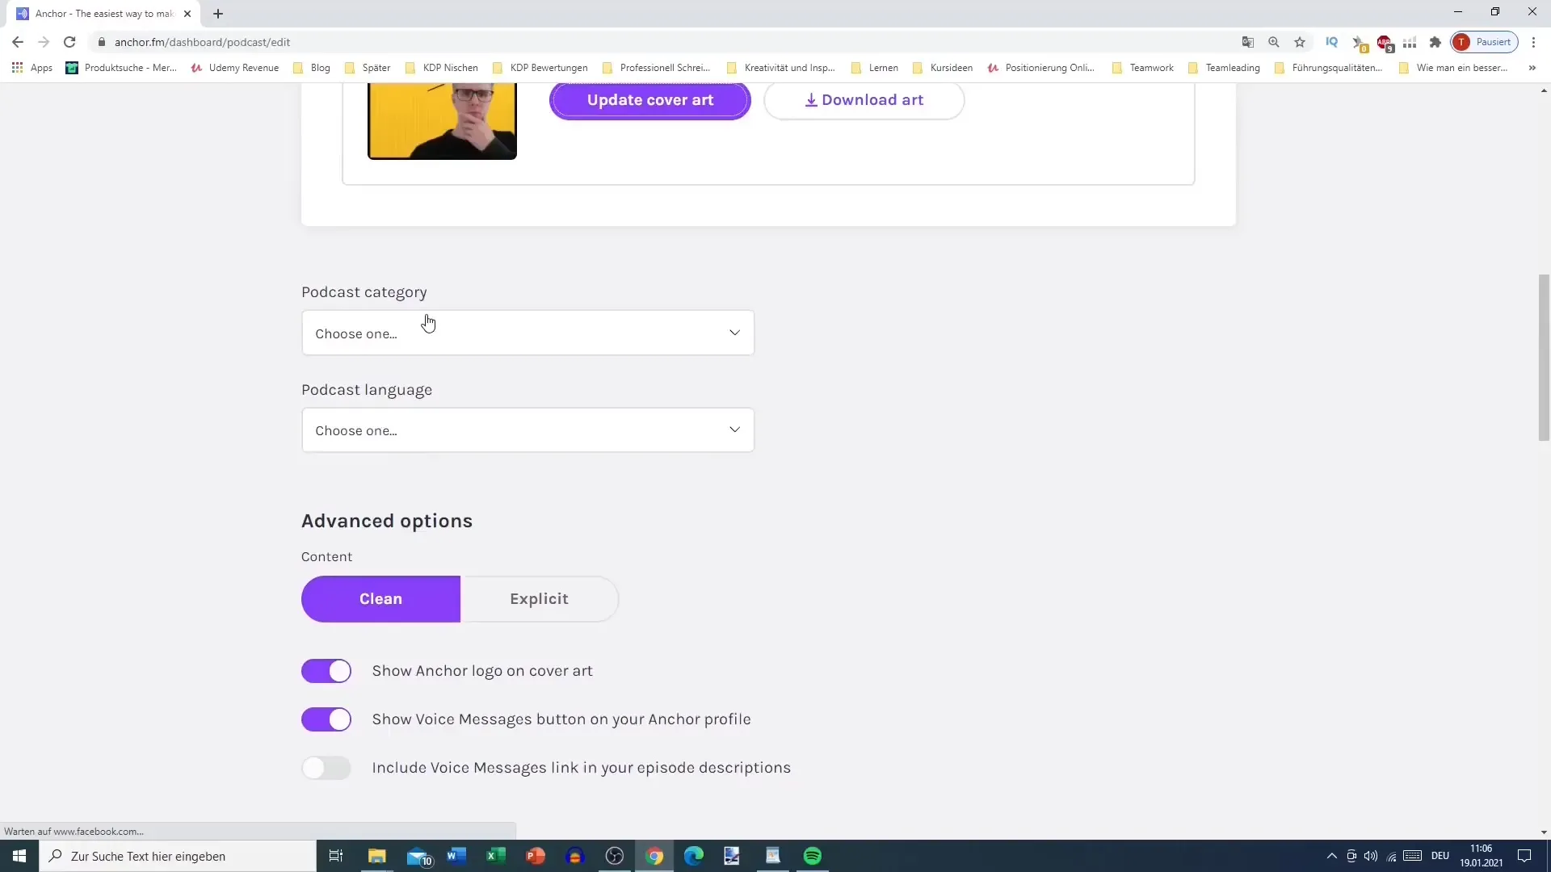This screenshot has width=1551, height=872.
Task: Click the Excel taskbar icon
Action: coord(494,855)
